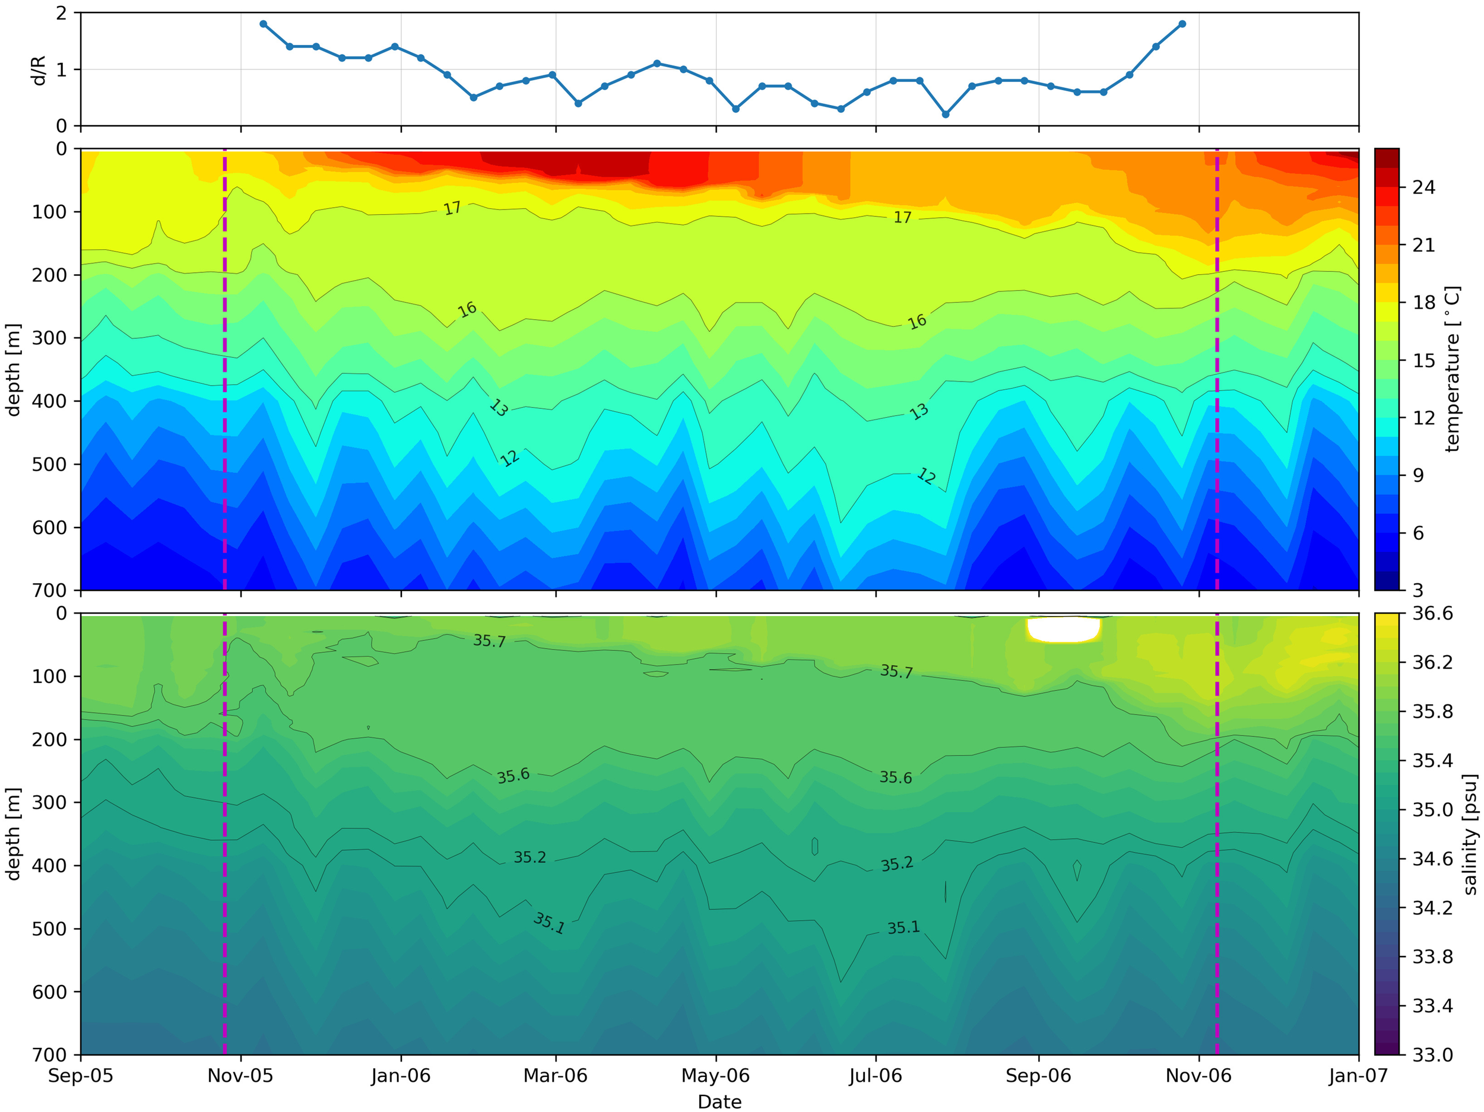Viewport: 1484px width, 1112px height.
Task: Click the salinity colorbar's yellow top end
Action: pos(1387,619)
